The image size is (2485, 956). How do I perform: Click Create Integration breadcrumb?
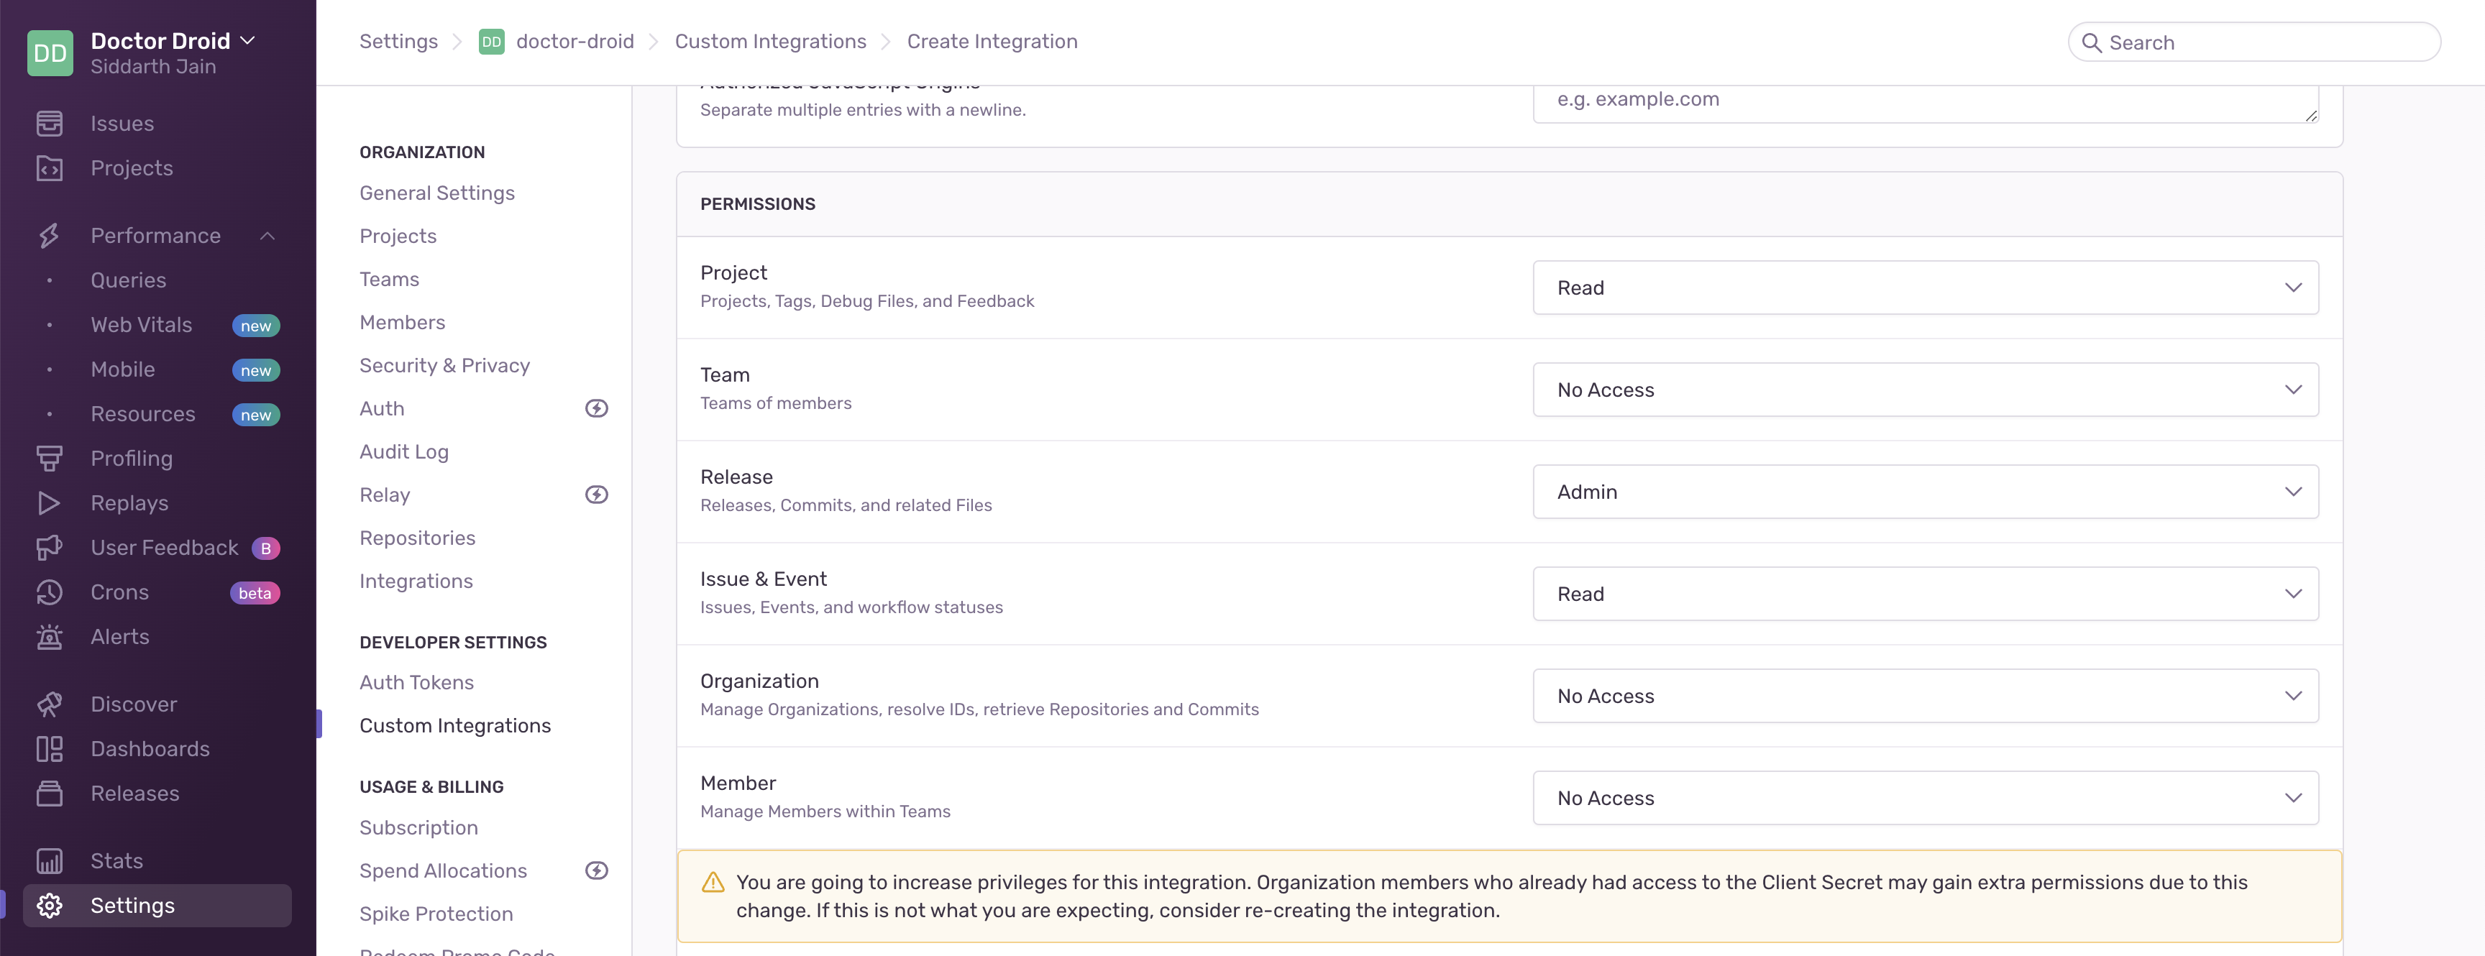(x=992, y=42)
